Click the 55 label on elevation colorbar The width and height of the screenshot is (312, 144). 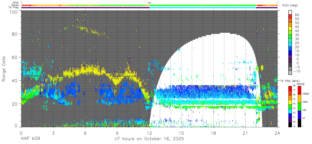pos(297,19)
